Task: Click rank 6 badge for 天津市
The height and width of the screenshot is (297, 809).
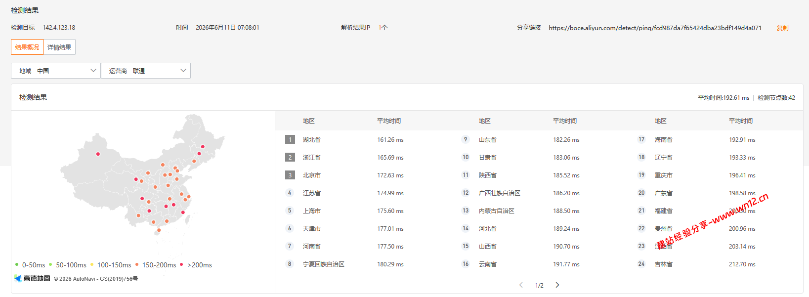Action: tap(290, 228)
